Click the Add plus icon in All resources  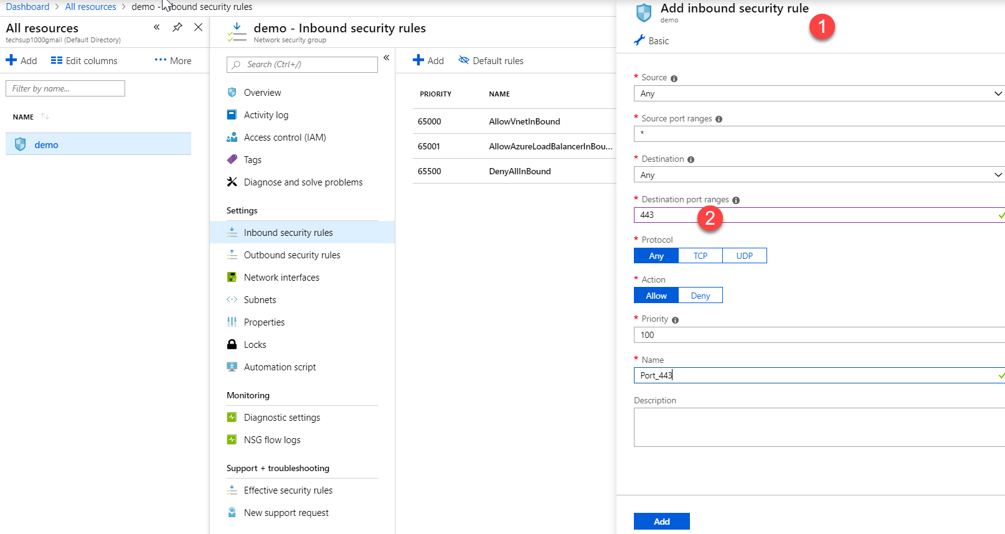pos(11,60)
